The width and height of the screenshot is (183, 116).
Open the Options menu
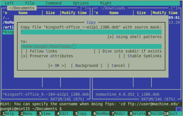coord(81,3)
